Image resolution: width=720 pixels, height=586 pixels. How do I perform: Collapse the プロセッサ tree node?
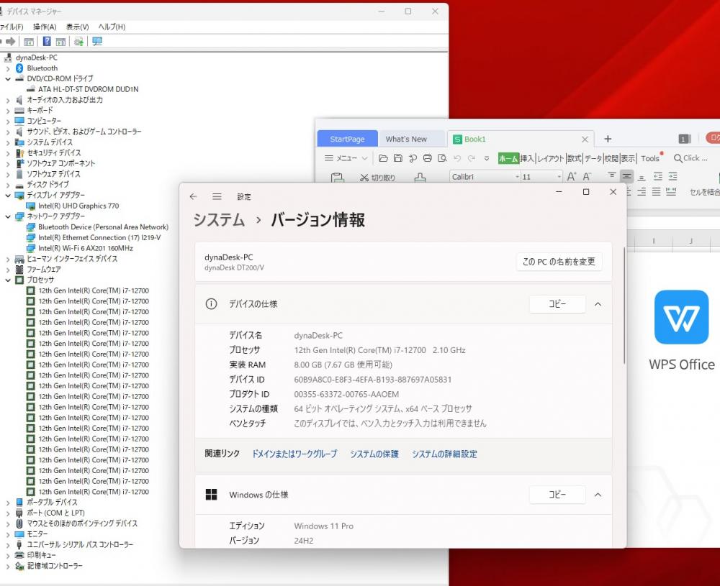click(7, 280)
